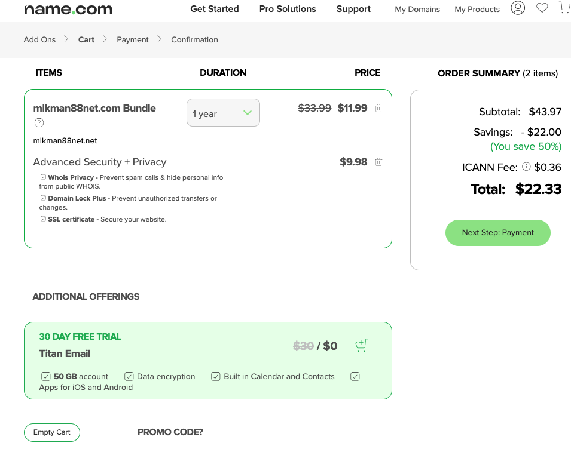Open the user account profile icon
This screenshot has height=449, width=571.
point(517,8)
